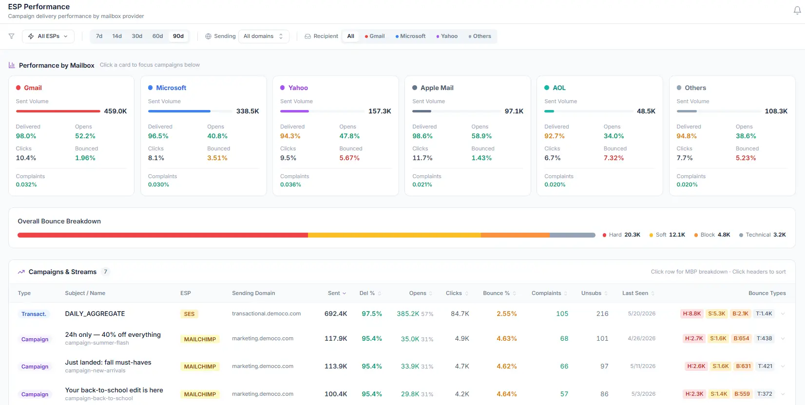Click the Soft 12.1K legend entry
Image resolution: width=805 pixels, height=405 pixels.
[x=667, y=235]
